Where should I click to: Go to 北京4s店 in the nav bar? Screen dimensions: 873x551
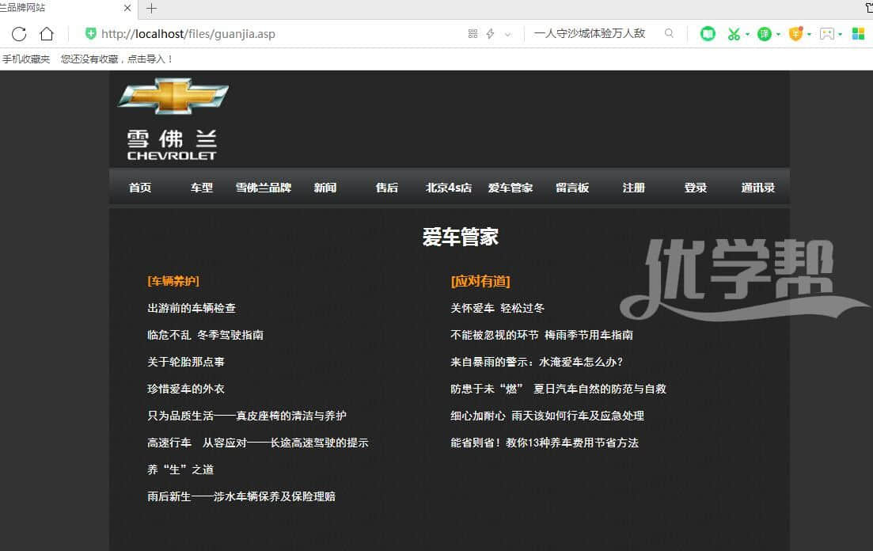448,188
